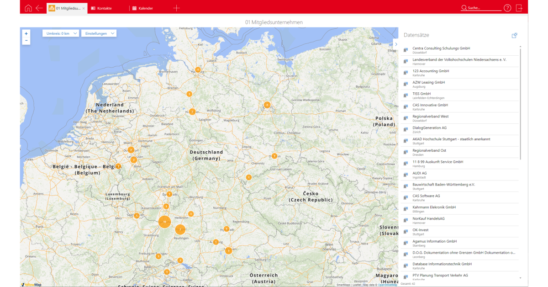Image resolution: width=548 pixels, height=287 pixels.
Task: Click the search magnifier icon
Action: (464, 8)
